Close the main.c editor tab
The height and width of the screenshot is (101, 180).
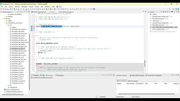tap(57, 12)
